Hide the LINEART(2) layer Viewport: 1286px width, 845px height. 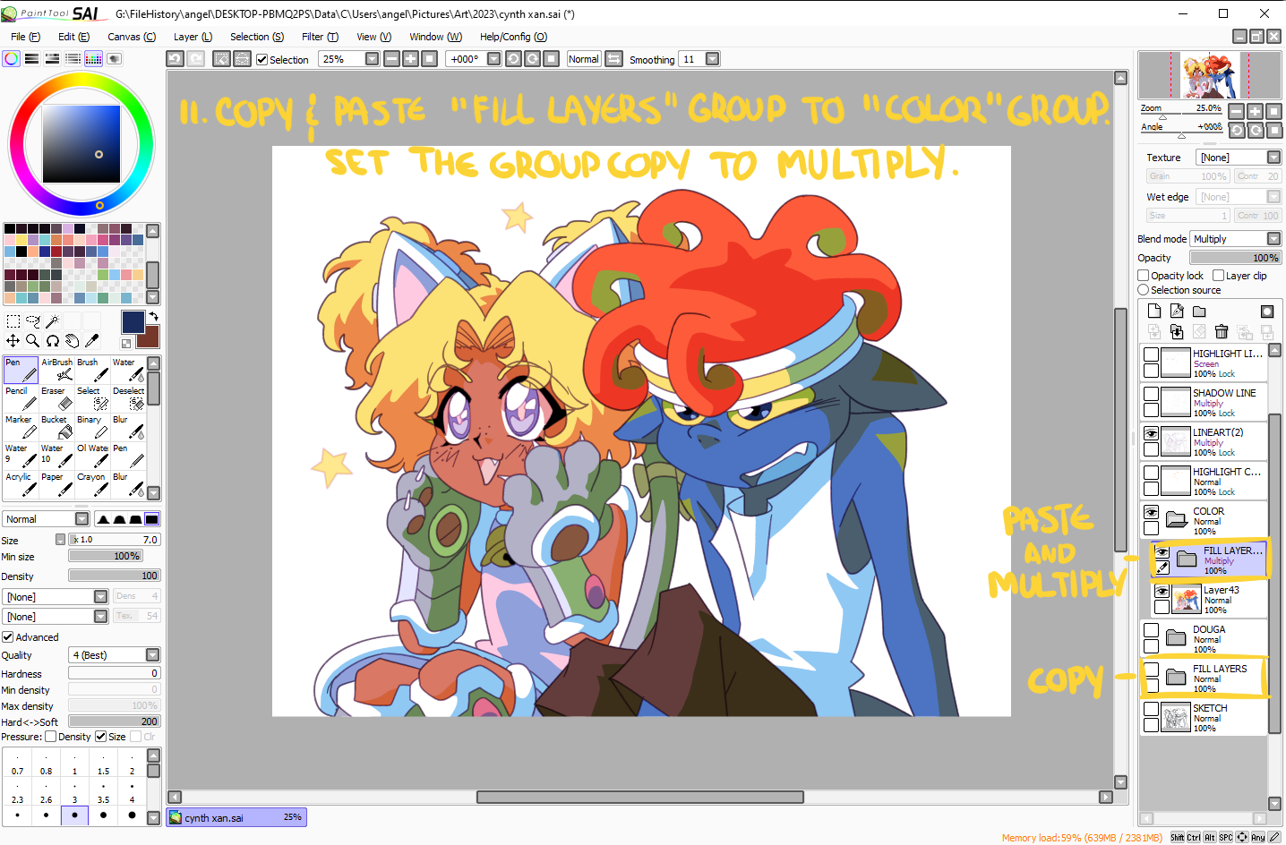click(x=1152, y=433)
